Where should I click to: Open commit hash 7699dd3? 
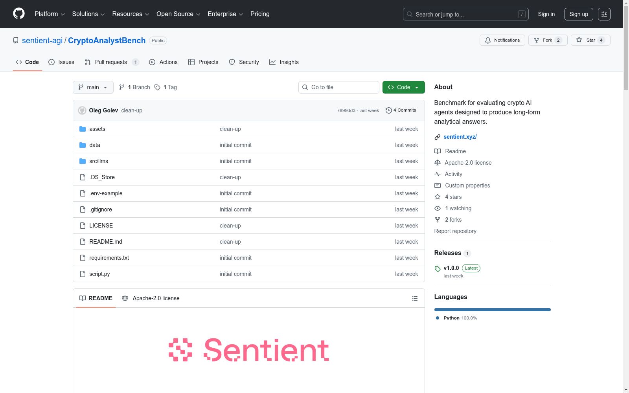pos(346,110)
